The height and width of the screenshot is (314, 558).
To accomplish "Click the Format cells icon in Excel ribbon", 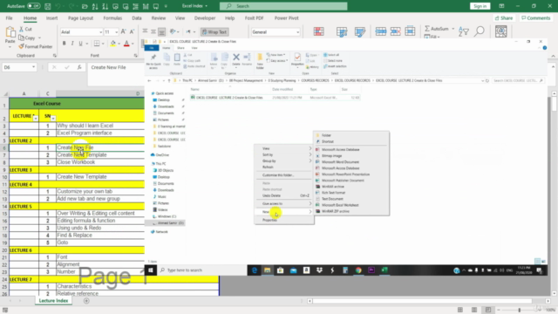I will click(410, 31).
